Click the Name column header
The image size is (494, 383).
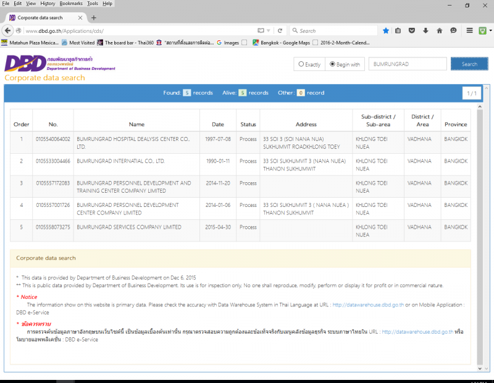coord(136,124)
